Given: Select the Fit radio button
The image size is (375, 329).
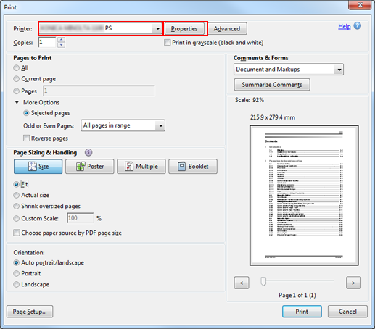Looking at the screenshot, I should 16,184.
